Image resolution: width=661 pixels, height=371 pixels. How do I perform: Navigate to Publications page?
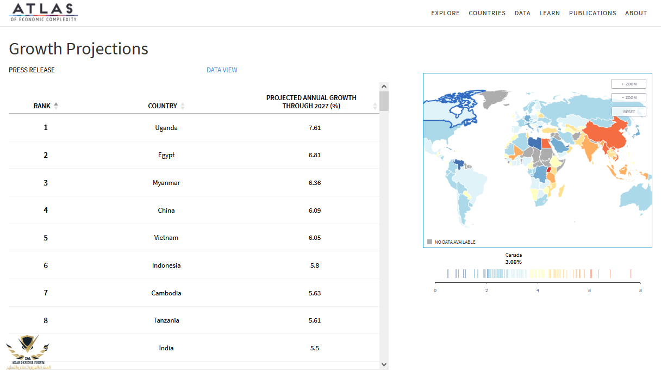click(593, 13)
